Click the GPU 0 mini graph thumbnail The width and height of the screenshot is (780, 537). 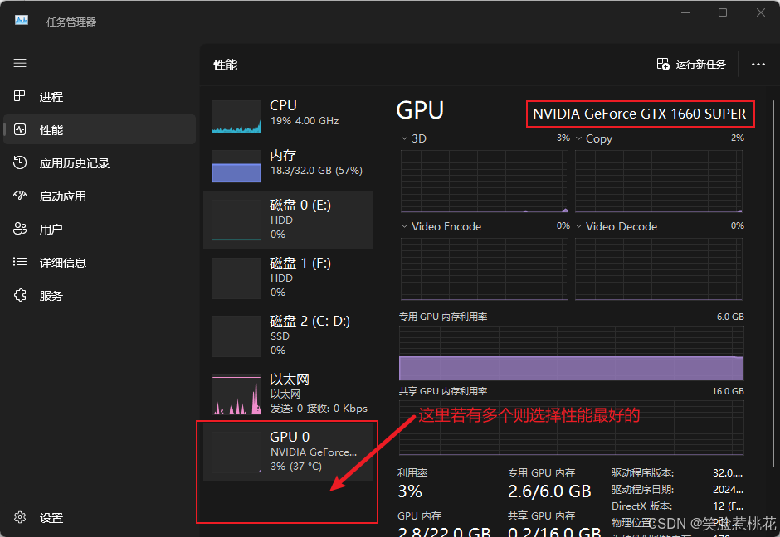tap(236, 452)
